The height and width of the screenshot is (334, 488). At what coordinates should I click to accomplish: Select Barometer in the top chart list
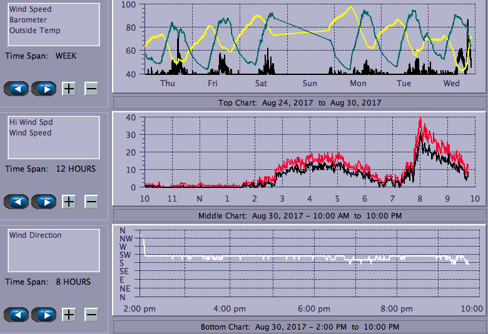click(x=28, y=20)
